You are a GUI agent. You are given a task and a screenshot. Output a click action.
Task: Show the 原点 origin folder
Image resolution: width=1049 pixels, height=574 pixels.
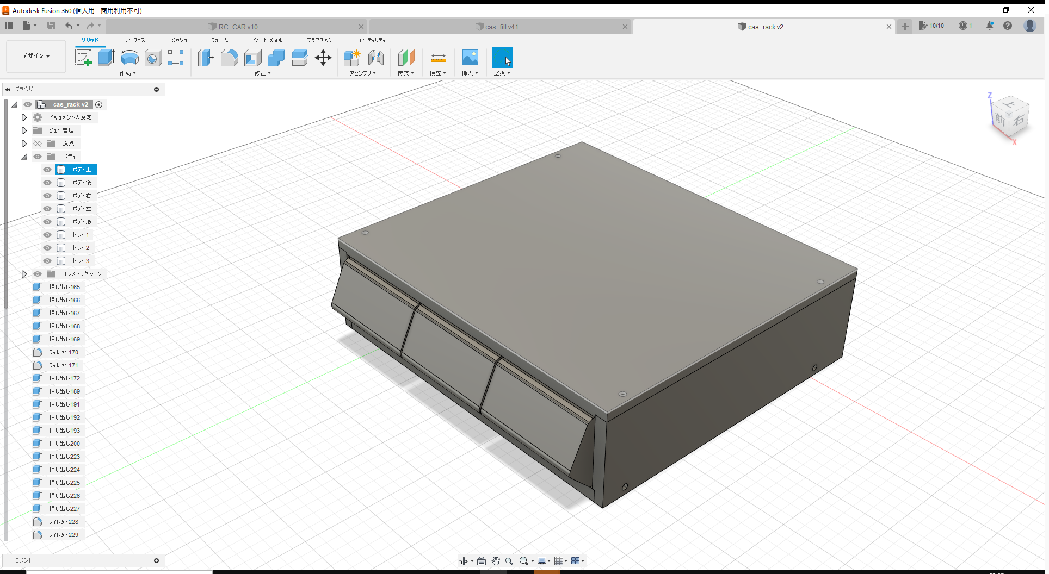[38, 143]
